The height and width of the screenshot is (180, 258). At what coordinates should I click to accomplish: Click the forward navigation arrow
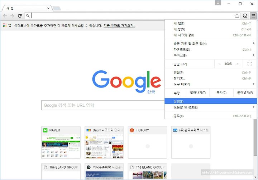pos(12,16)
